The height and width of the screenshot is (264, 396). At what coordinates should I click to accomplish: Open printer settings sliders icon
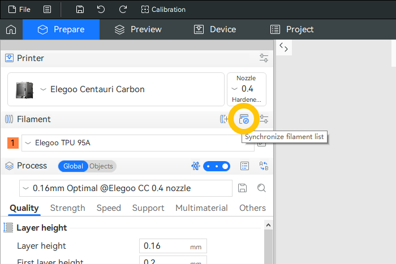[264, 58]
